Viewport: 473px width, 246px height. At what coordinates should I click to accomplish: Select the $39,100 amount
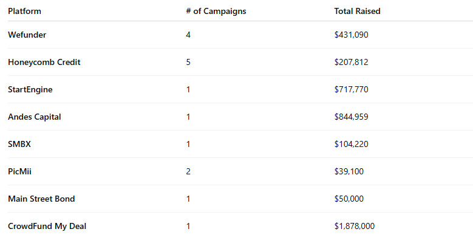(x=349, y=171)
